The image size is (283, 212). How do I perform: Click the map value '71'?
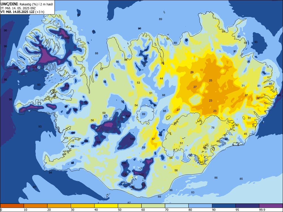tap(243, 86)
